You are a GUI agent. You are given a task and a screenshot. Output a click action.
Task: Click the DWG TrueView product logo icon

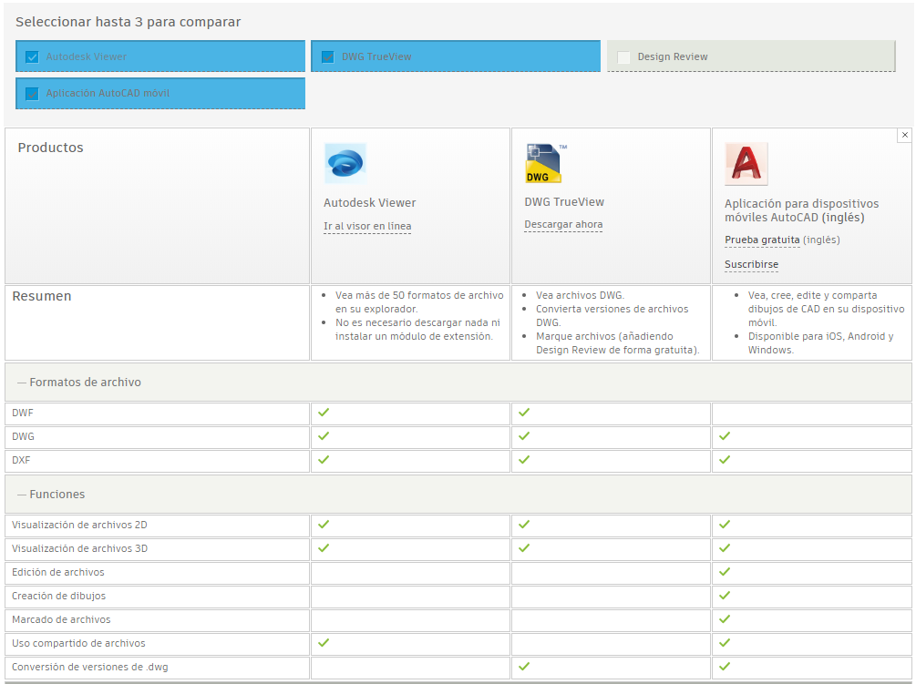[546, 163]
